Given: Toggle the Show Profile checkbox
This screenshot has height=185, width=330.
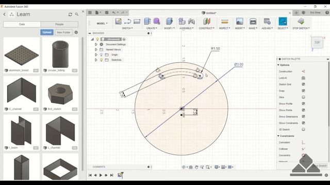Looking at the screenshot, I should (x=303, y=104).
